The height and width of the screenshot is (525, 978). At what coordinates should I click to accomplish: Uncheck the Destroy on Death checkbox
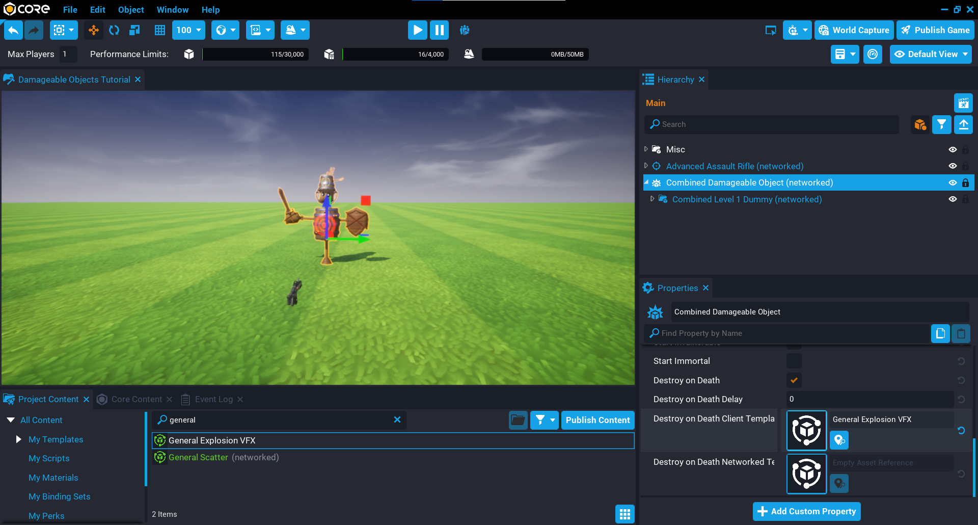794,380
